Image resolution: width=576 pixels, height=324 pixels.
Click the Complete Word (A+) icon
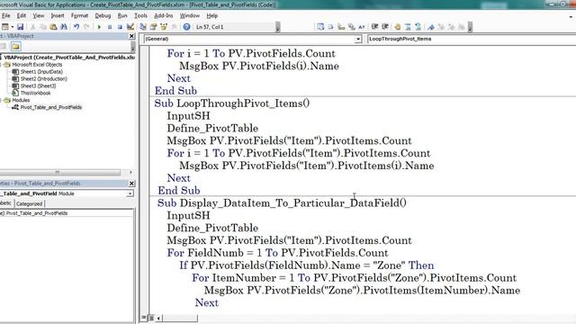point(362,27)
